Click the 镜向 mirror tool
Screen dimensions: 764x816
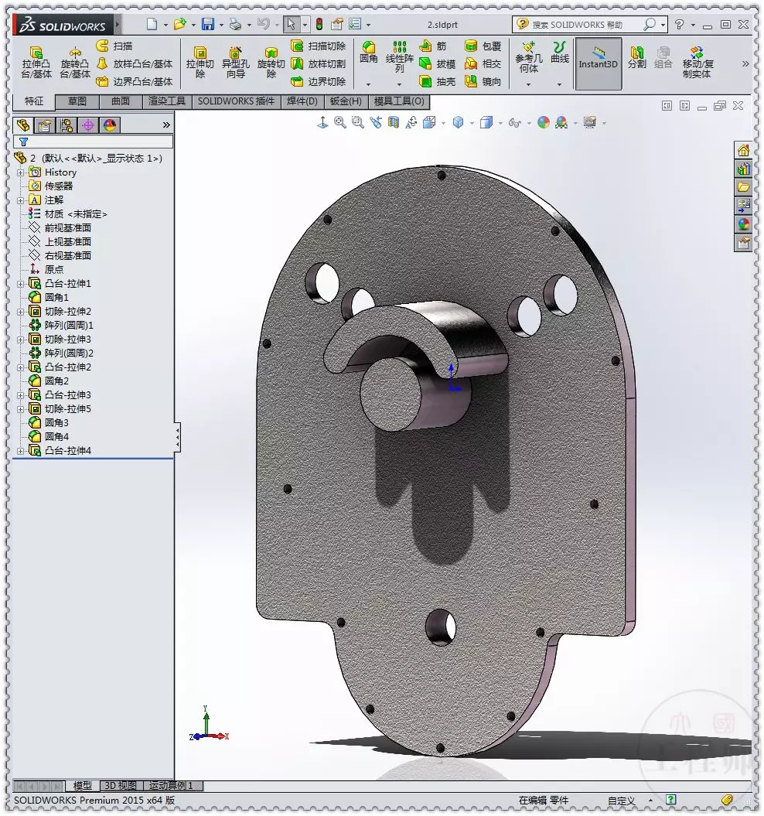point(483,81)
